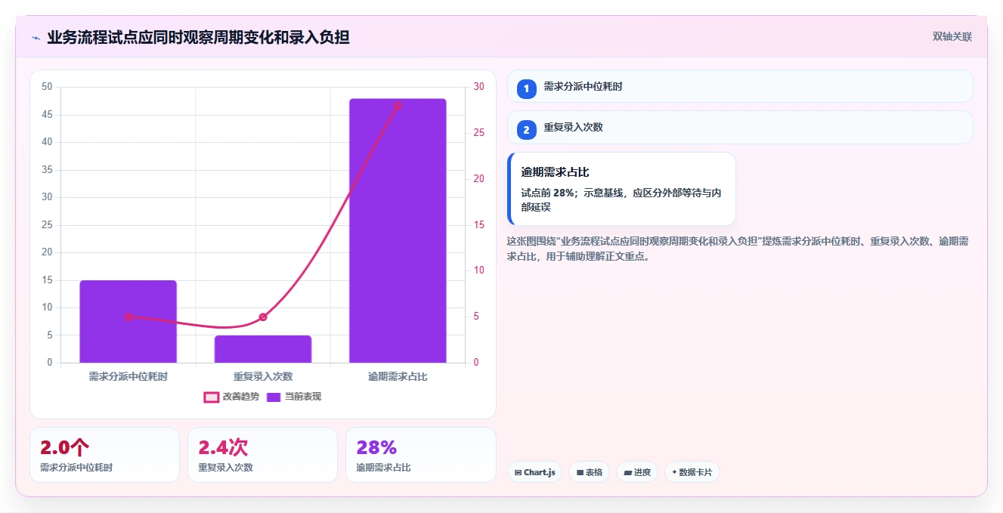Click the 改善趋势 legend text

point(241,397)
